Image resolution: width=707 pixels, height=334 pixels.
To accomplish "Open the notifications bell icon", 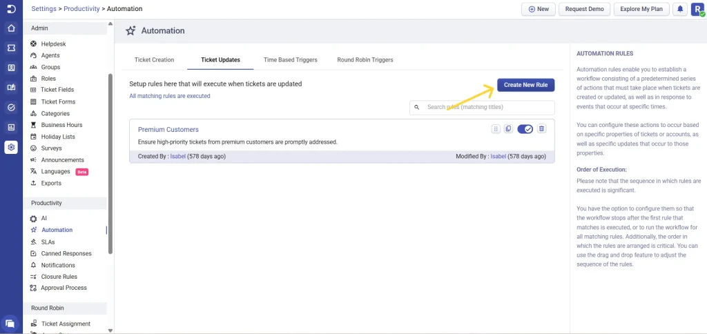I will click(680, 9).
